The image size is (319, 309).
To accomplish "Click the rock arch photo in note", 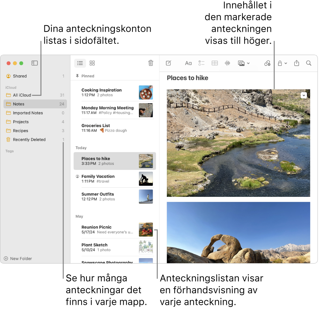I will click(x=238, y=232).
